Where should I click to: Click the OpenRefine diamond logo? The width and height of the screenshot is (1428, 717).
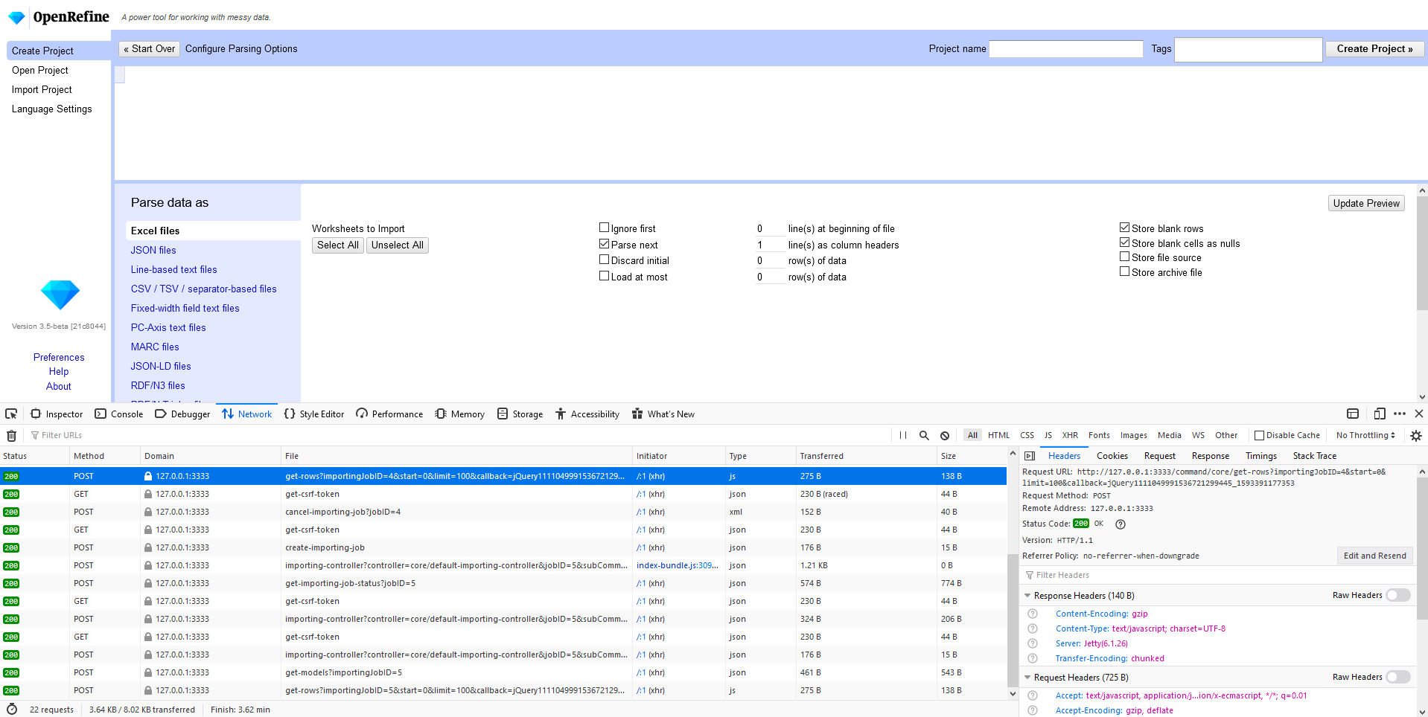(16, 17)
